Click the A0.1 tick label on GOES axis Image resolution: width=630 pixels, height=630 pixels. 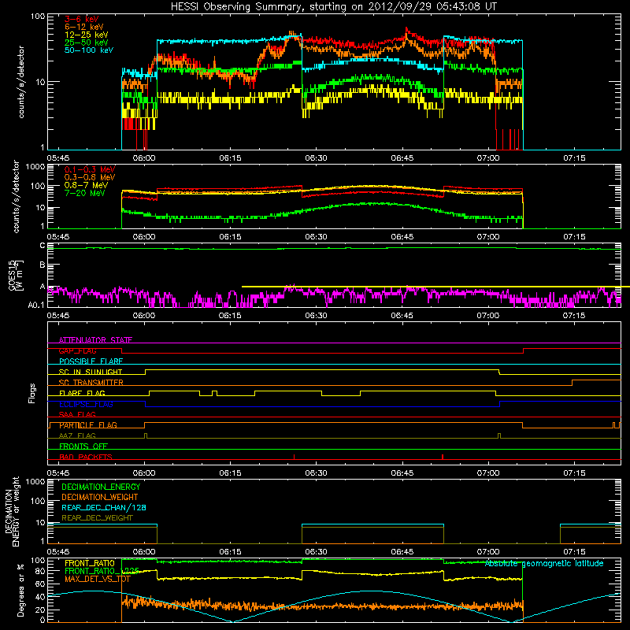coord(35,305)
